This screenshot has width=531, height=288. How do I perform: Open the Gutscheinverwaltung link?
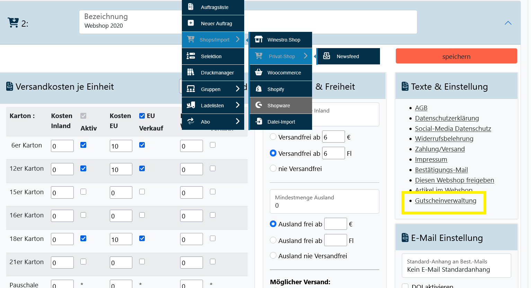click(445, 201)
